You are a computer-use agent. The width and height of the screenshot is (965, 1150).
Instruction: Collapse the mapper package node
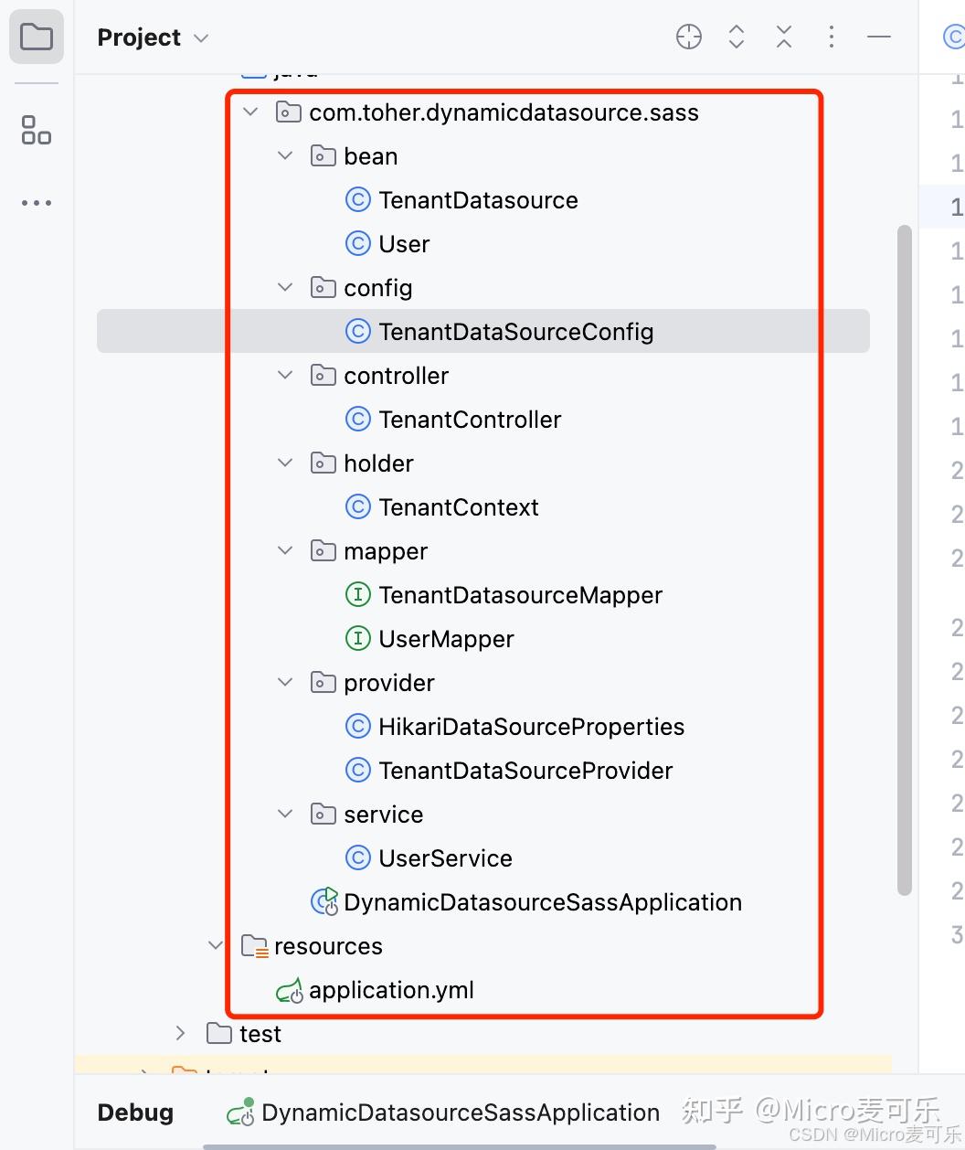click(284, 550)
